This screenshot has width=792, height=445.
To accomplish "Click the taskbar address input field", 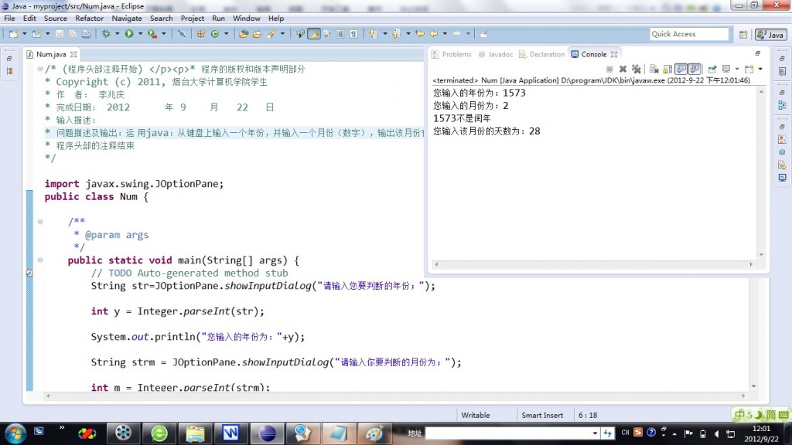I will [x=513, y=433].
